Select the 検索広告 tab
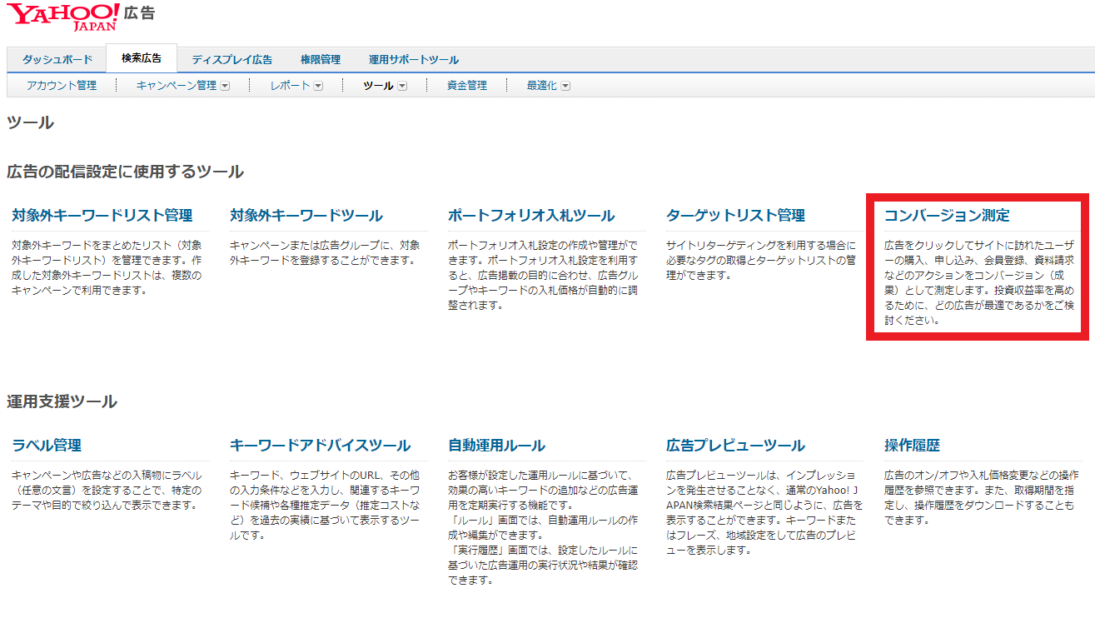 point(142,58)
